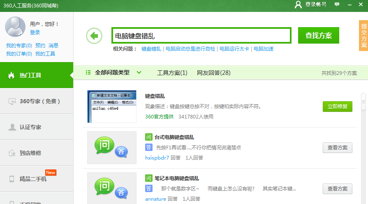Click the list icon before 全部问题类型
The image size is (368, 204).
pyautogui.click(x=88, y=72)
